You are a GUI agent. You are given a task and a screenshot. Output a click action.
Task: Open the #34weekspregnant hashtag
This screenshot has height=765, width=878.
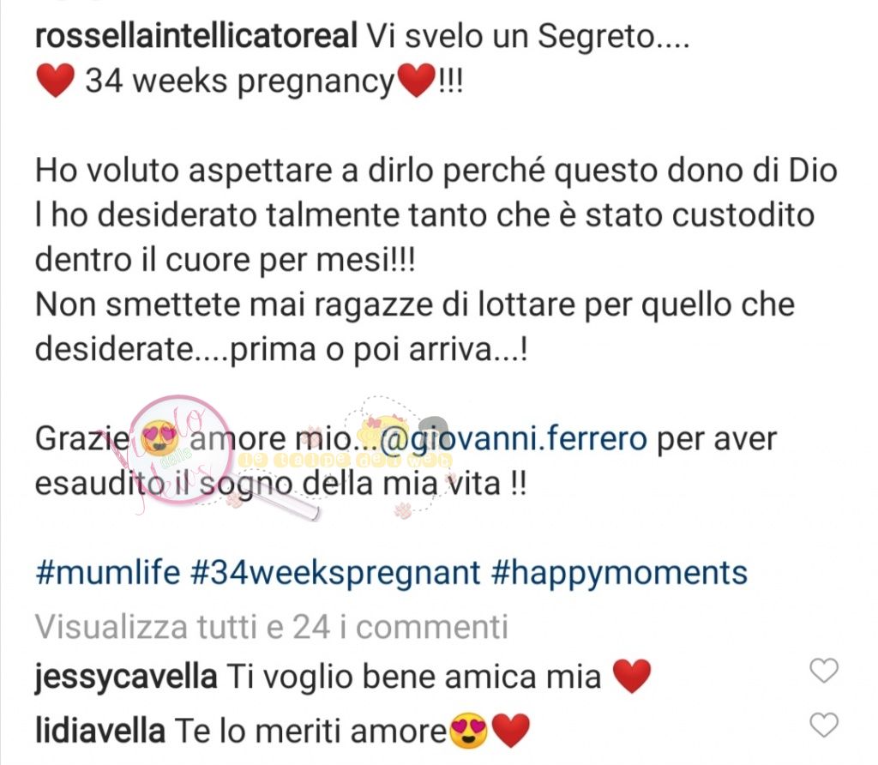pyautogui.click(x=335, y=574)
